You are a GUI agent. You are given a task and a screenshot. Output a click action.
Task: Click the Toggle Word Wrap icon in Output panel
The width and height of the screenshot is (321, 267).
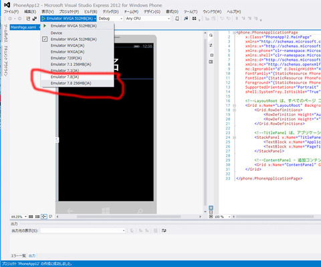164,230
